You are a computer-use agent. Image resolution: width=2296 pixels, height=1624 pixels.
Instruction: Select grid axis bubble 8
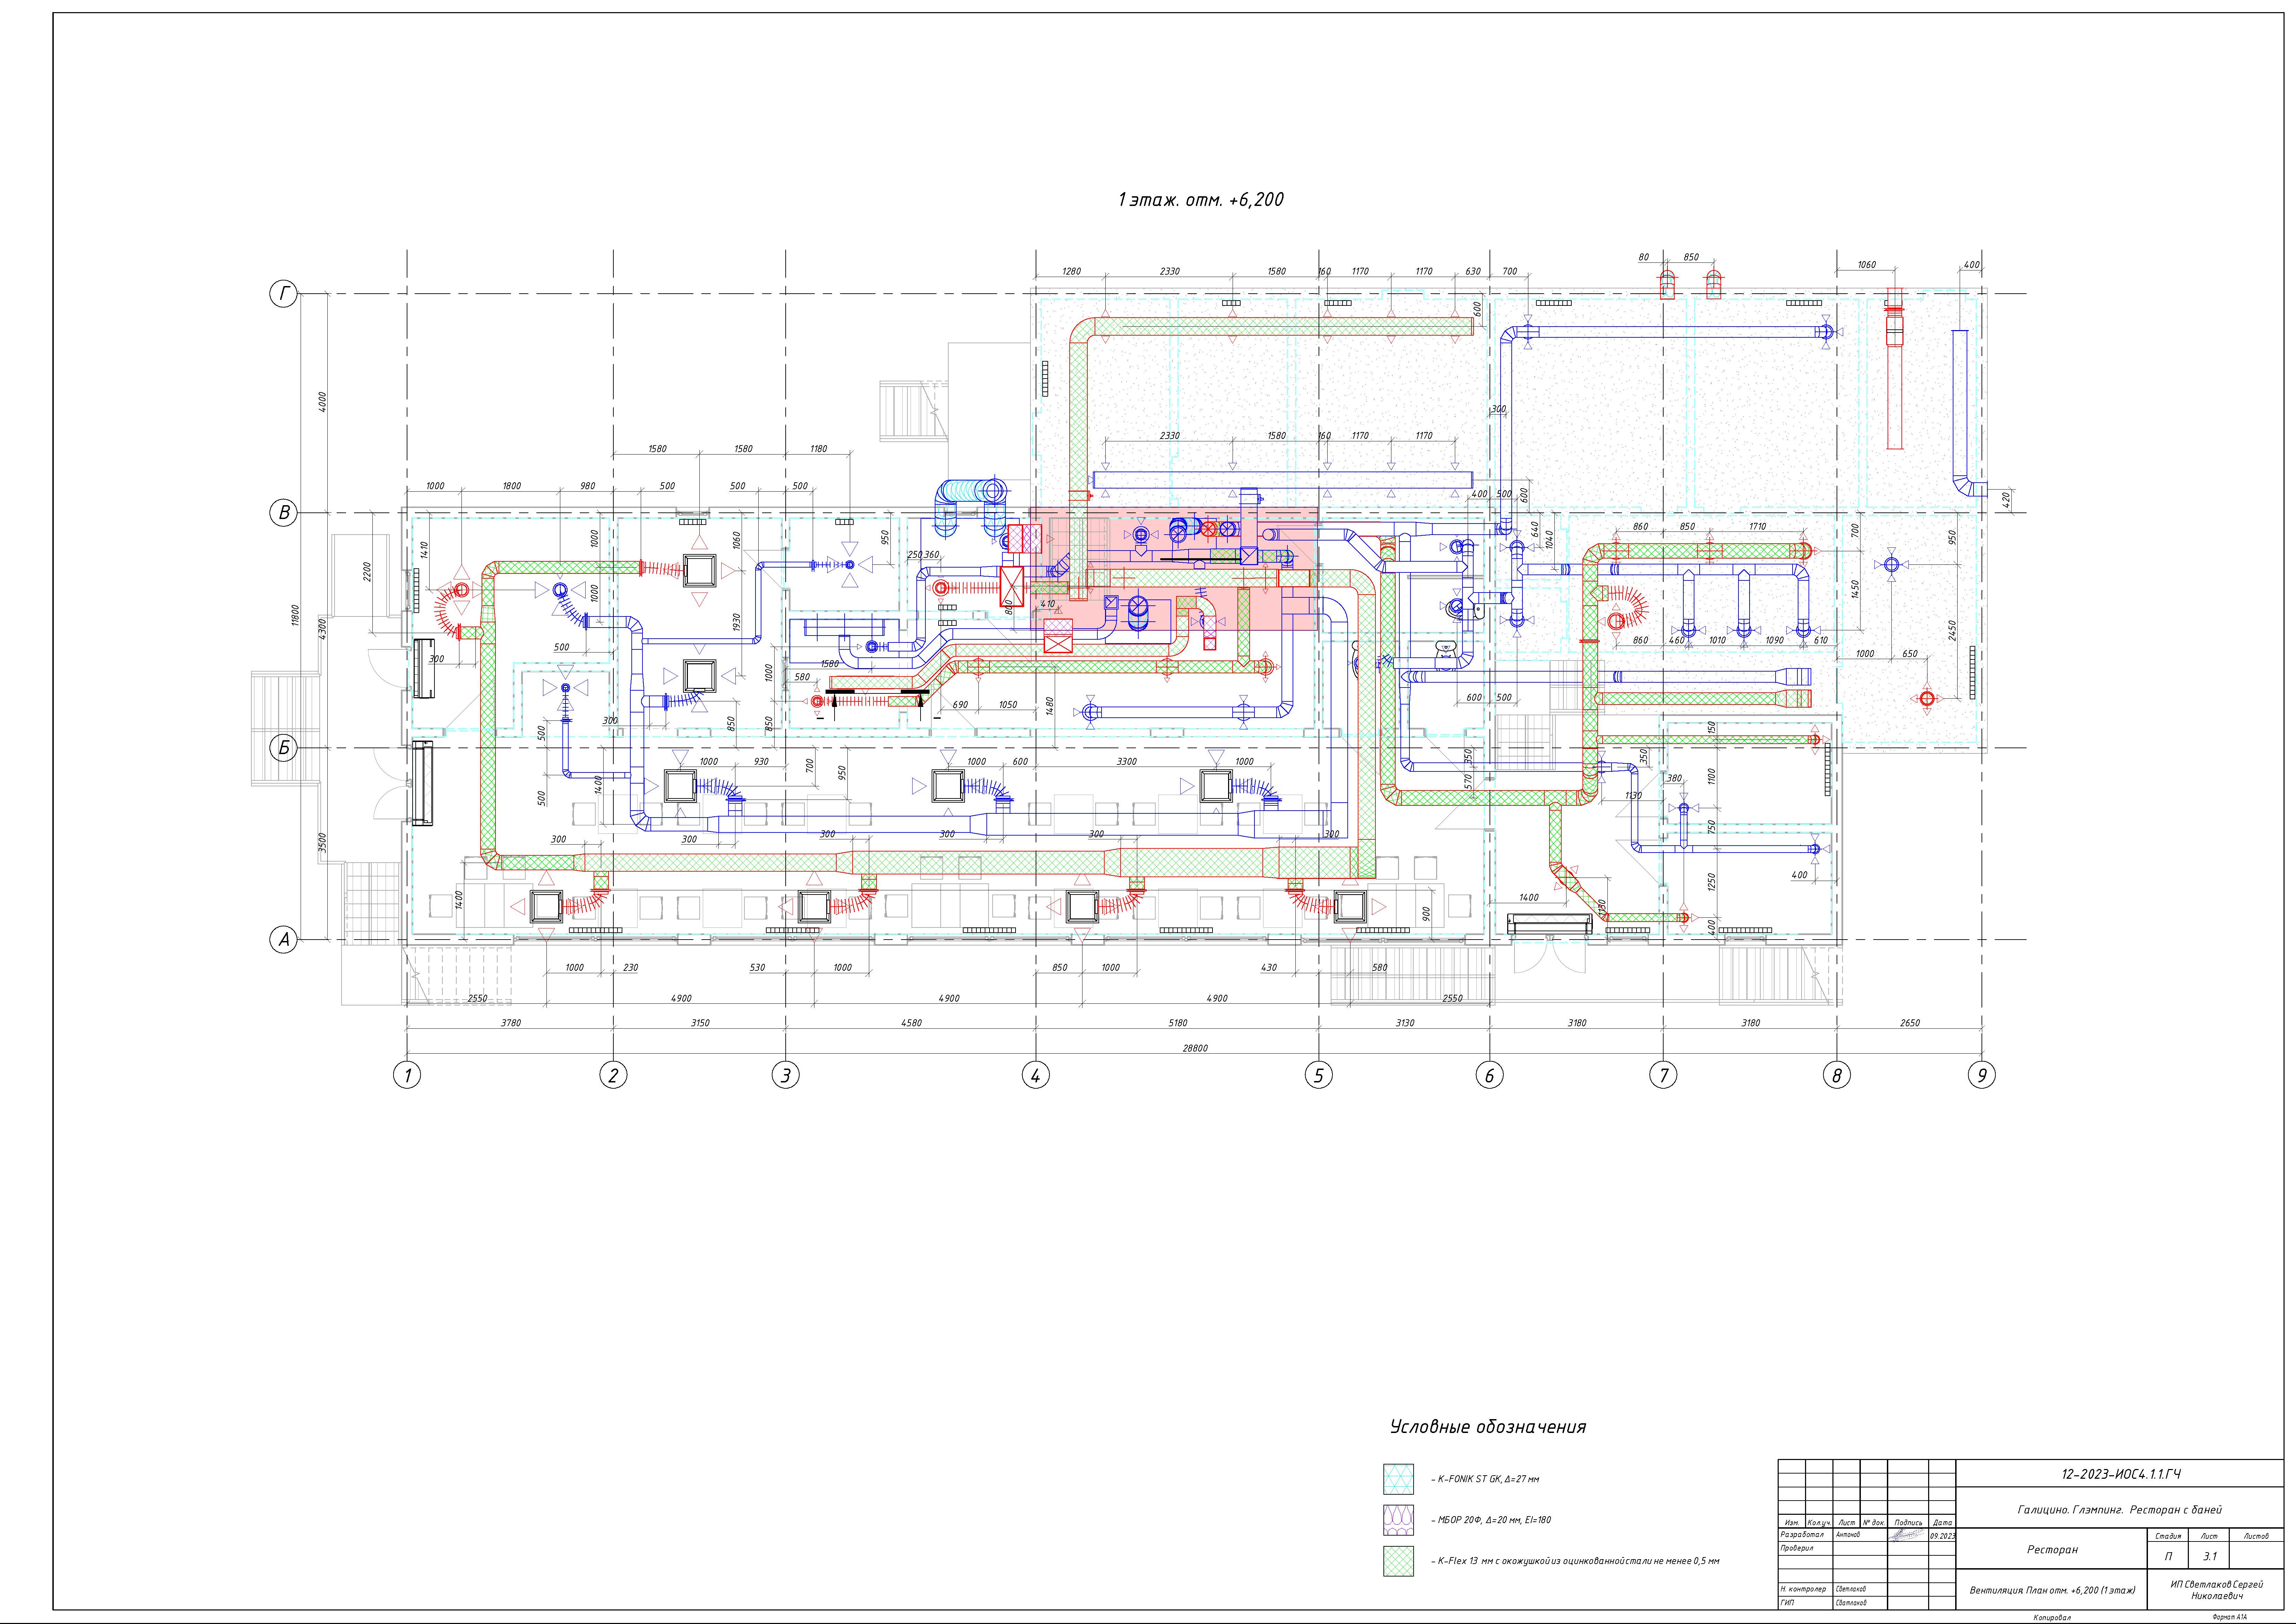point(1837,1075)
